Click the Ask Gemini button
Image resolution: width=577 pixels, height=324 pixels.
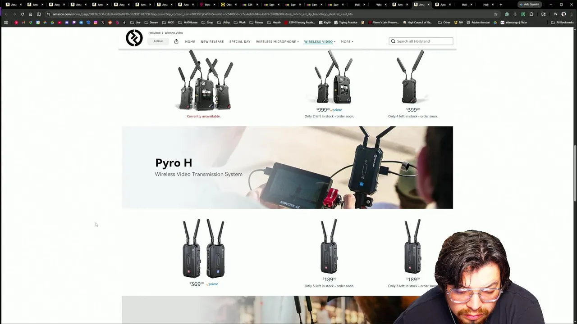(x=529, y=4)
